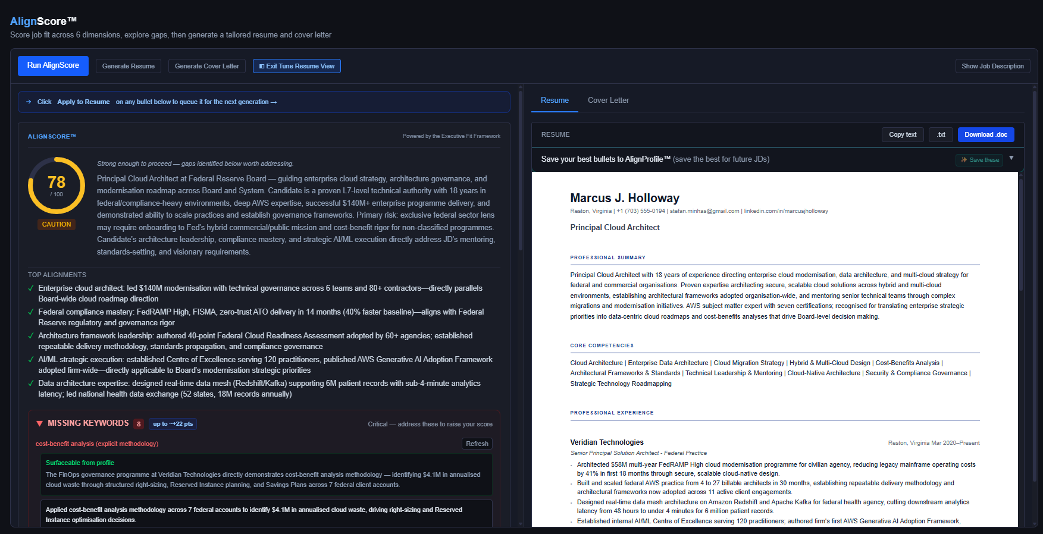Click Generate Cover Letter

(x=207, y=66)
